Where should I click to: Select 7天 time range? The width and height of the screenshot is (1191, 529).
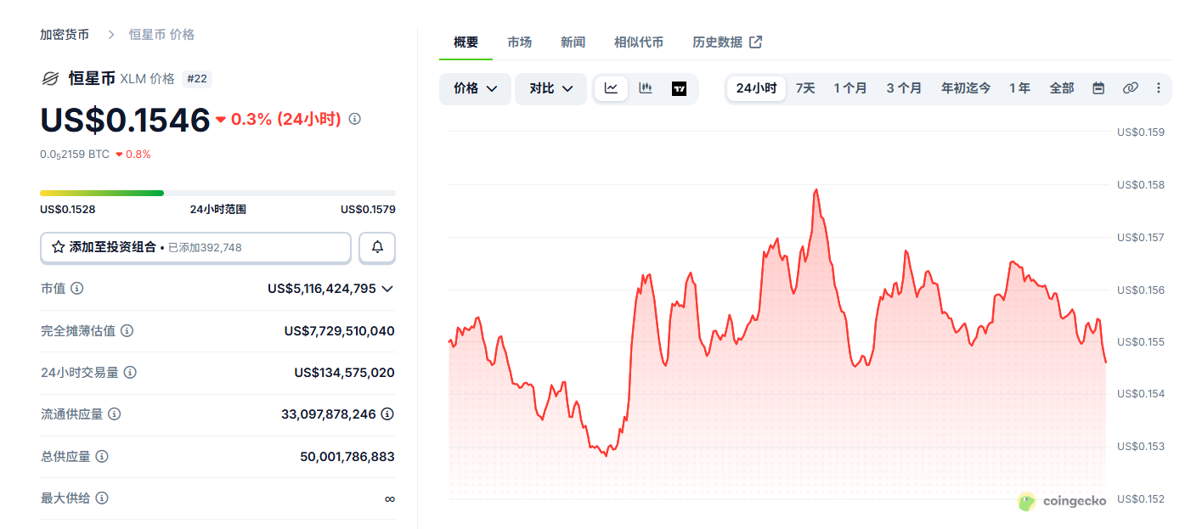[805, 88]
